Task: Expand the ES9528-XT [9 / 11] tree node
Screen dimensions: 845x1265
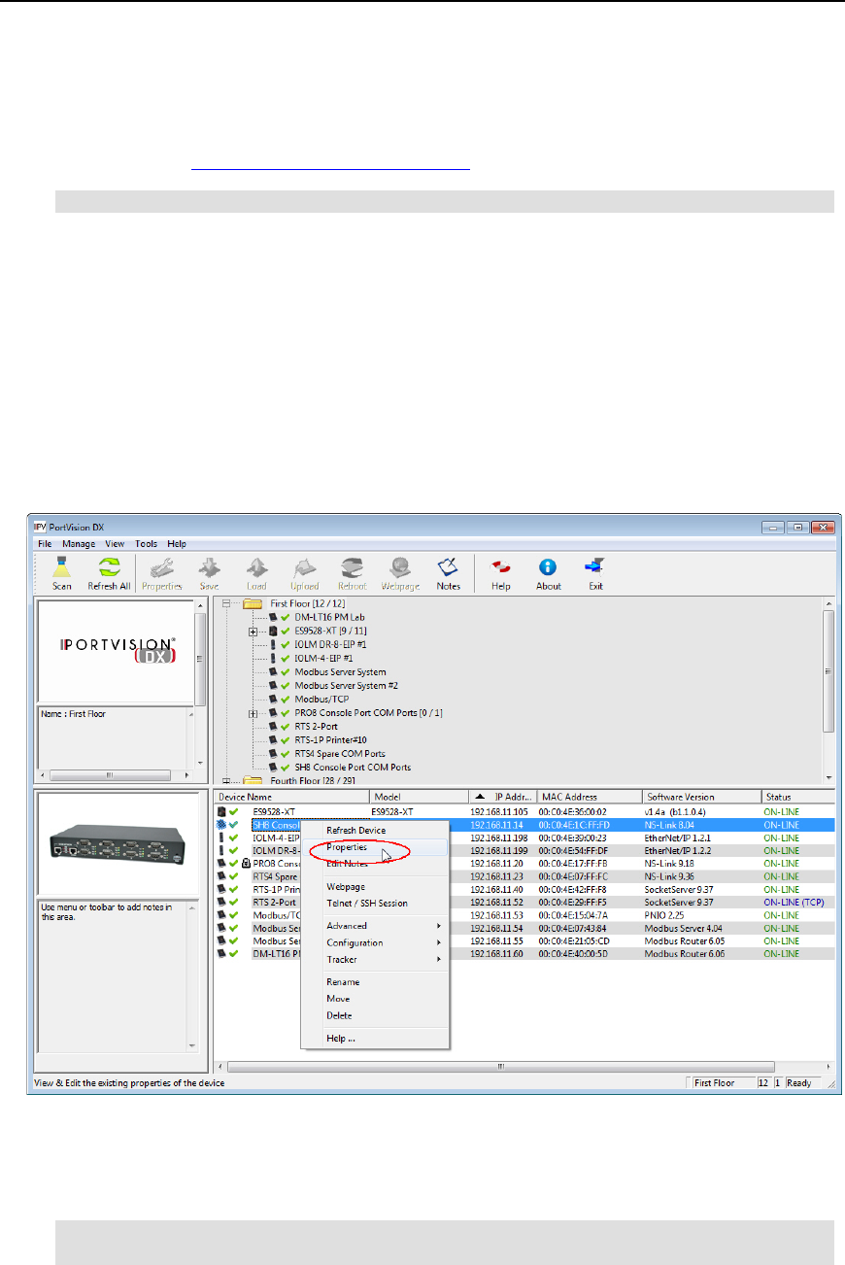Action: (x=253, y=631)
